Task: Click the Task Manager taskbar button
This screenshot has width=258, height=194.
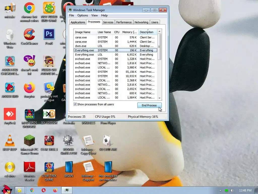Action: pos(67,190)
